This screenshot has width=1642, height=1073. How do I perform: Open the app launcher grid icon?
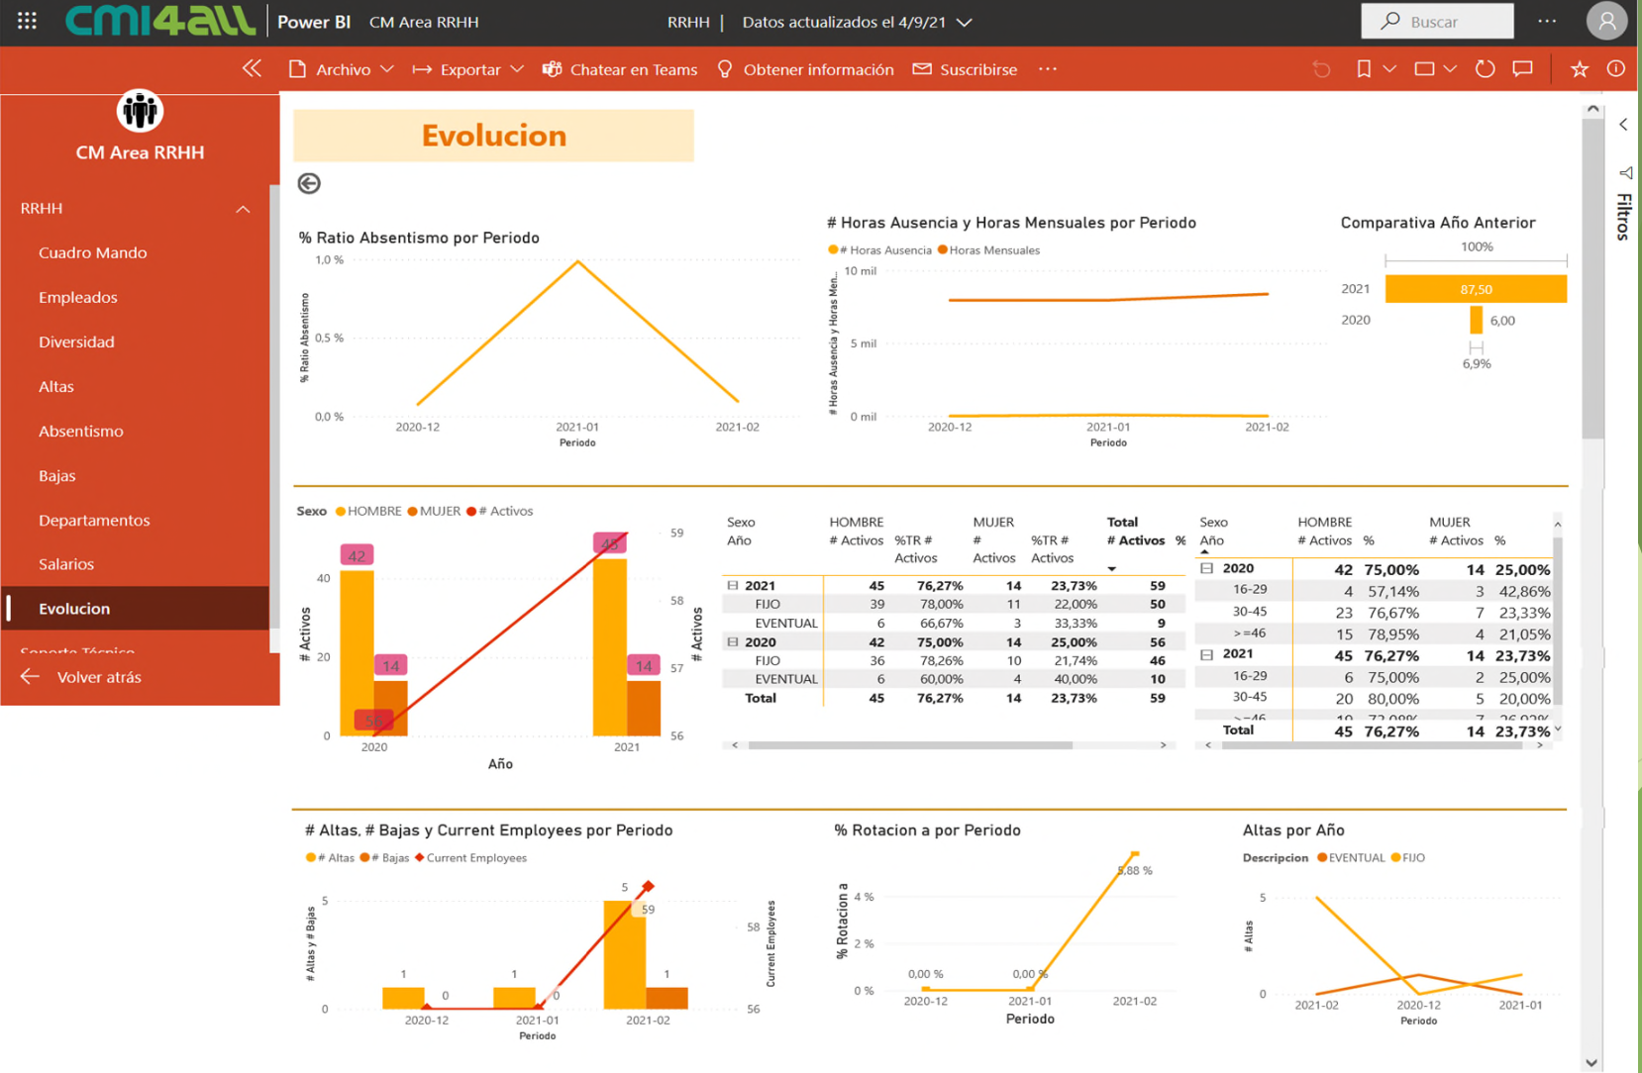click(27, 21)
